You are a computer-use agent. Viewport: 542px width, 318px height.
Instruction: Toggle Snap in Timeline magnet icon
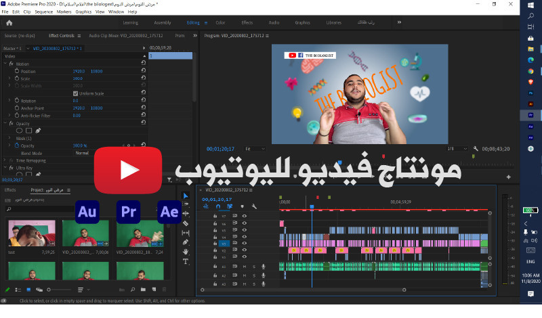tap(218, 206)
